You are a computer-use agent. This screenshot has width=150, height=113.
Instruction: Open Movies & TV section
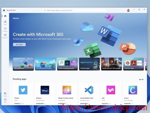(x=5, y=36)
